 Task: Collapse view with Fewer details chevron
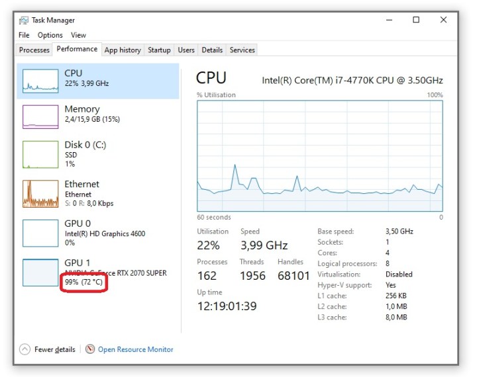click(25, 349)
